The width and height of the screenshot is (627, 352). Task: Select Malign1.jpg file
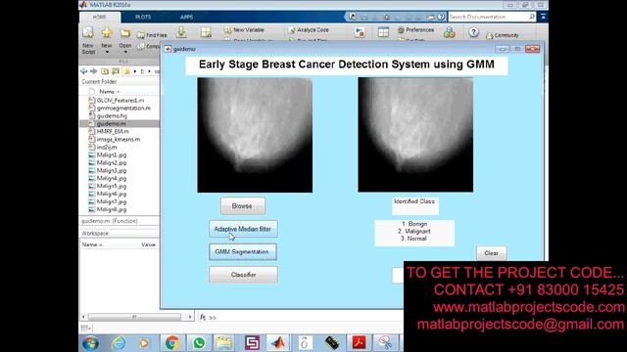tap(112, 154)
